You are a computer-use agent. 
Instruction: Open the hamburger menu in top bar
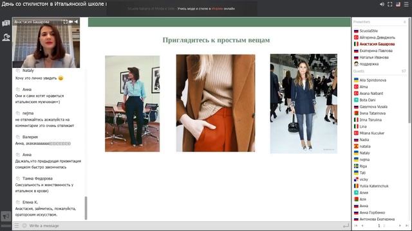pos(406,4)
